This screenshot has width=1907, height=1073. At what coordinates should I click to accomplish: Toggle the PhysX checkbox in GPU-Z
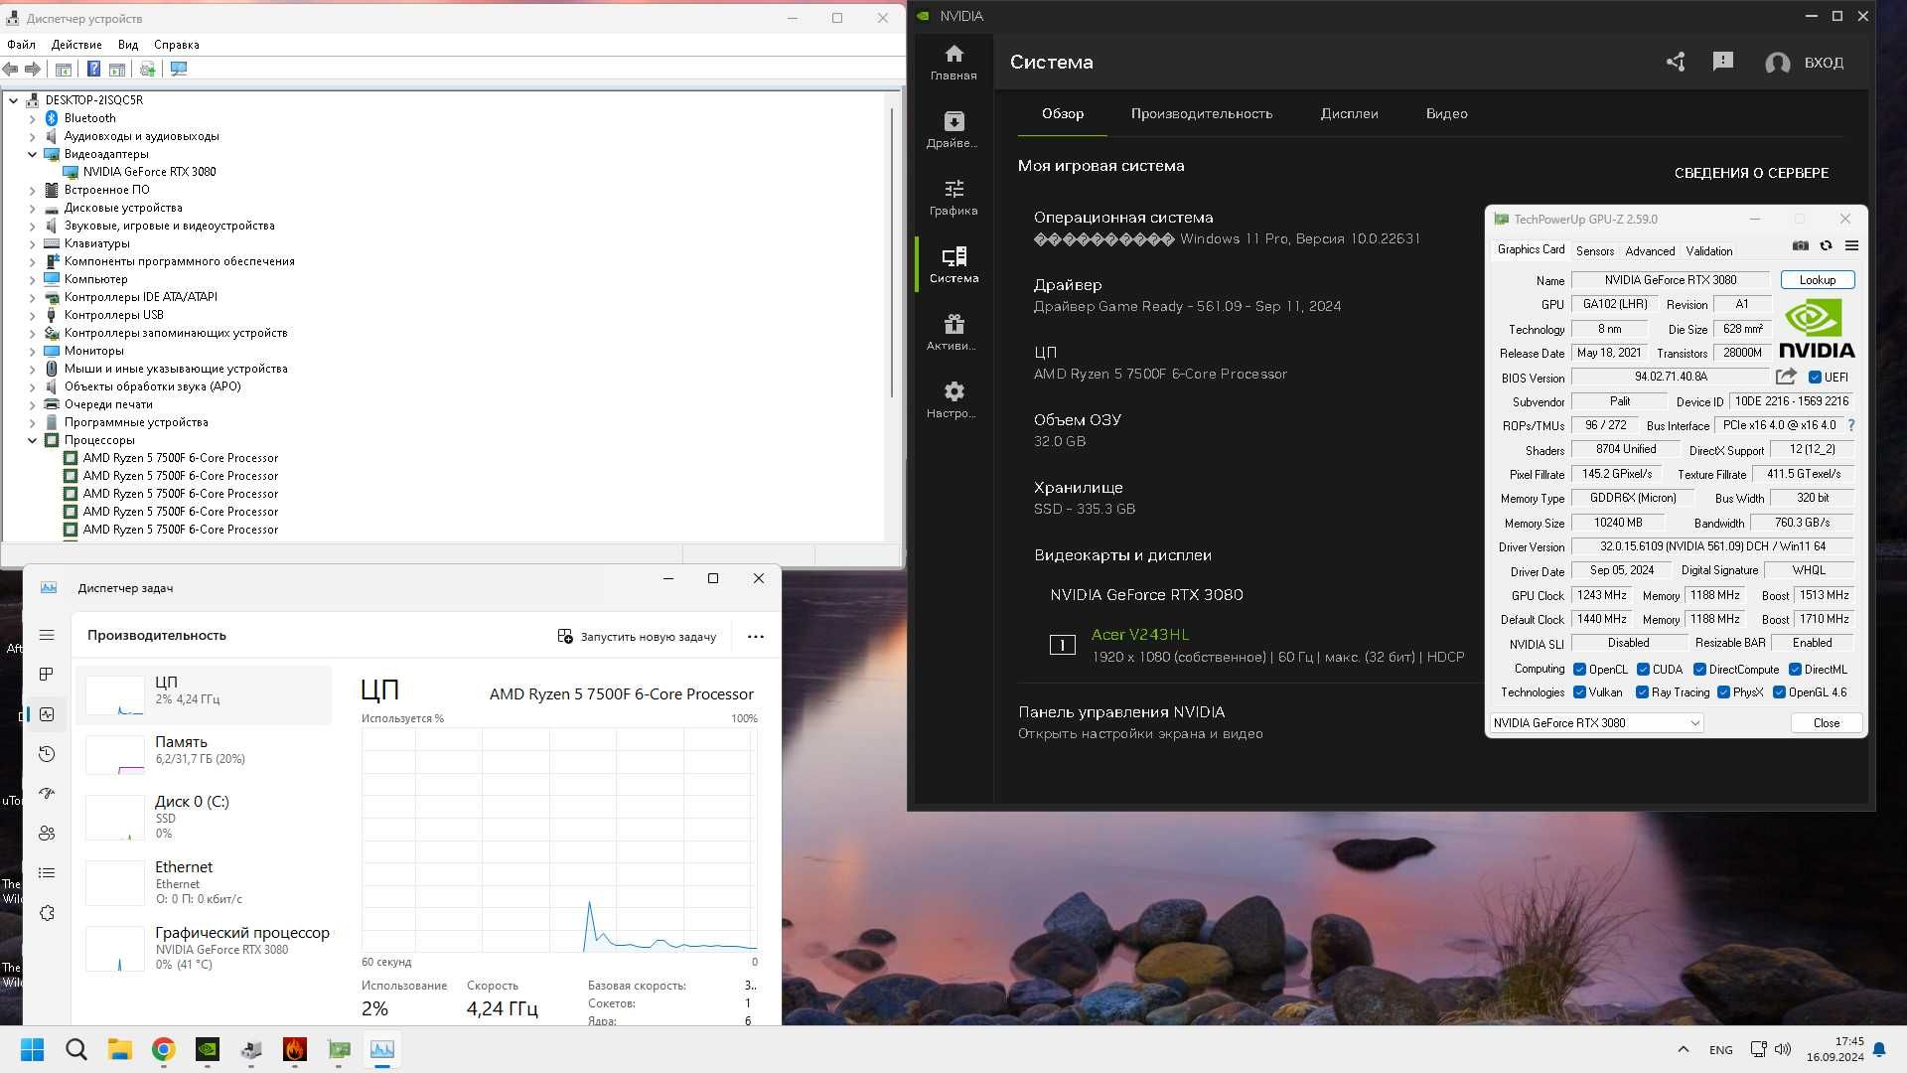1723,692
